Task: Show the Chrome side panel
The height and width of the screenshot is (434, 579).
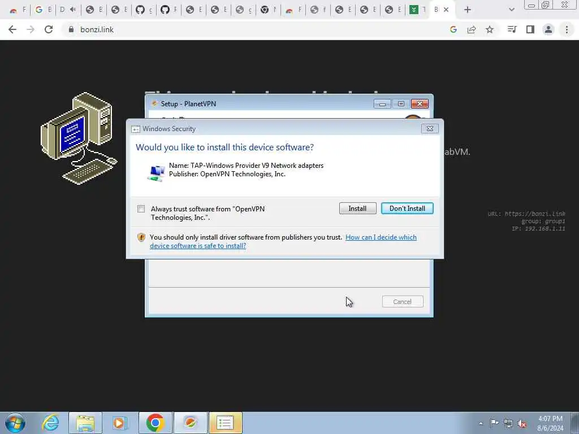Action: point(530,29)
